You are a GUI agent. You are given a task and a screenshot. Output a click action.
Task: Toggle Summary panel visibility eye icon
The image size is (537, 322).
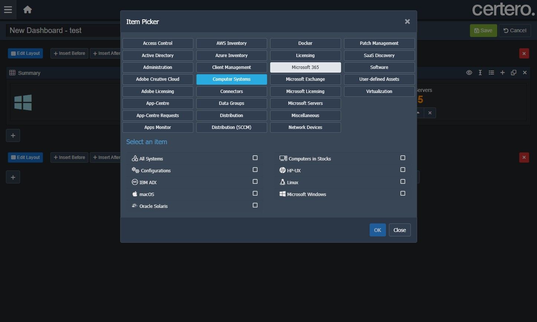point(469,73)
